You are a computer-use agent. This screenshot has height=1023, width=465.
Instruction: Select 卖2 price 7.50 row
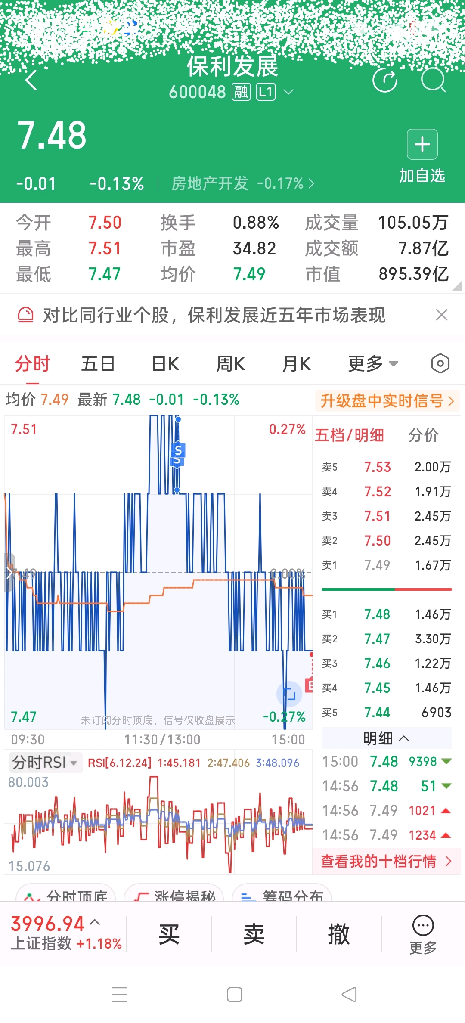click(386, 541)
